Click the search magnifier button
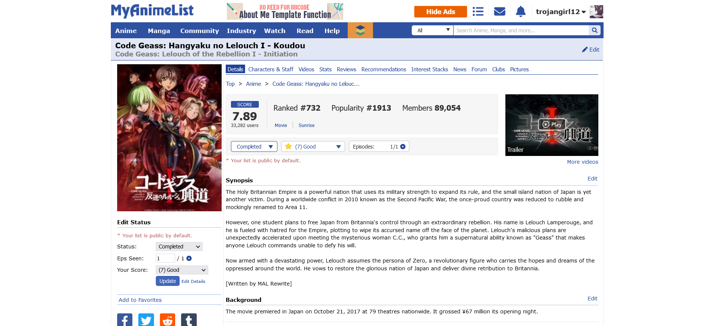Viewport: 714px width, 326px height. tap(594, 30)
